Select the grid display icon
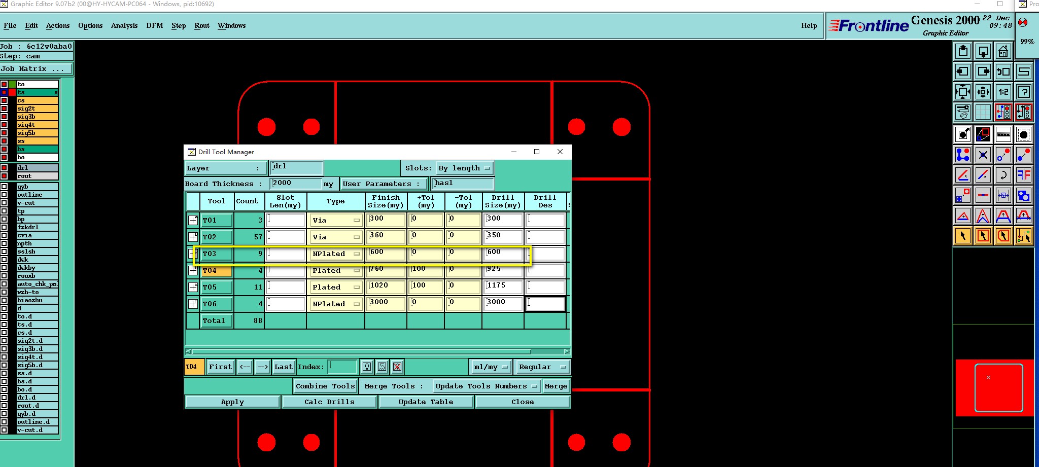Viewport: 1039px width, 467px height. click(x=983, y=112)
